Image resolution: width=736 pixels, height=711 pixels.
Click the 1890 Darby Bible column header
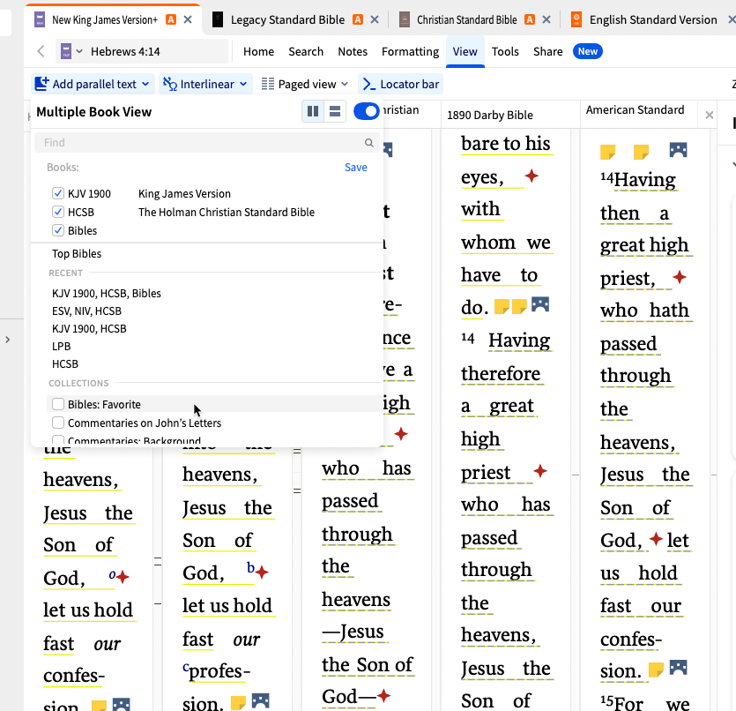point(489,115)
